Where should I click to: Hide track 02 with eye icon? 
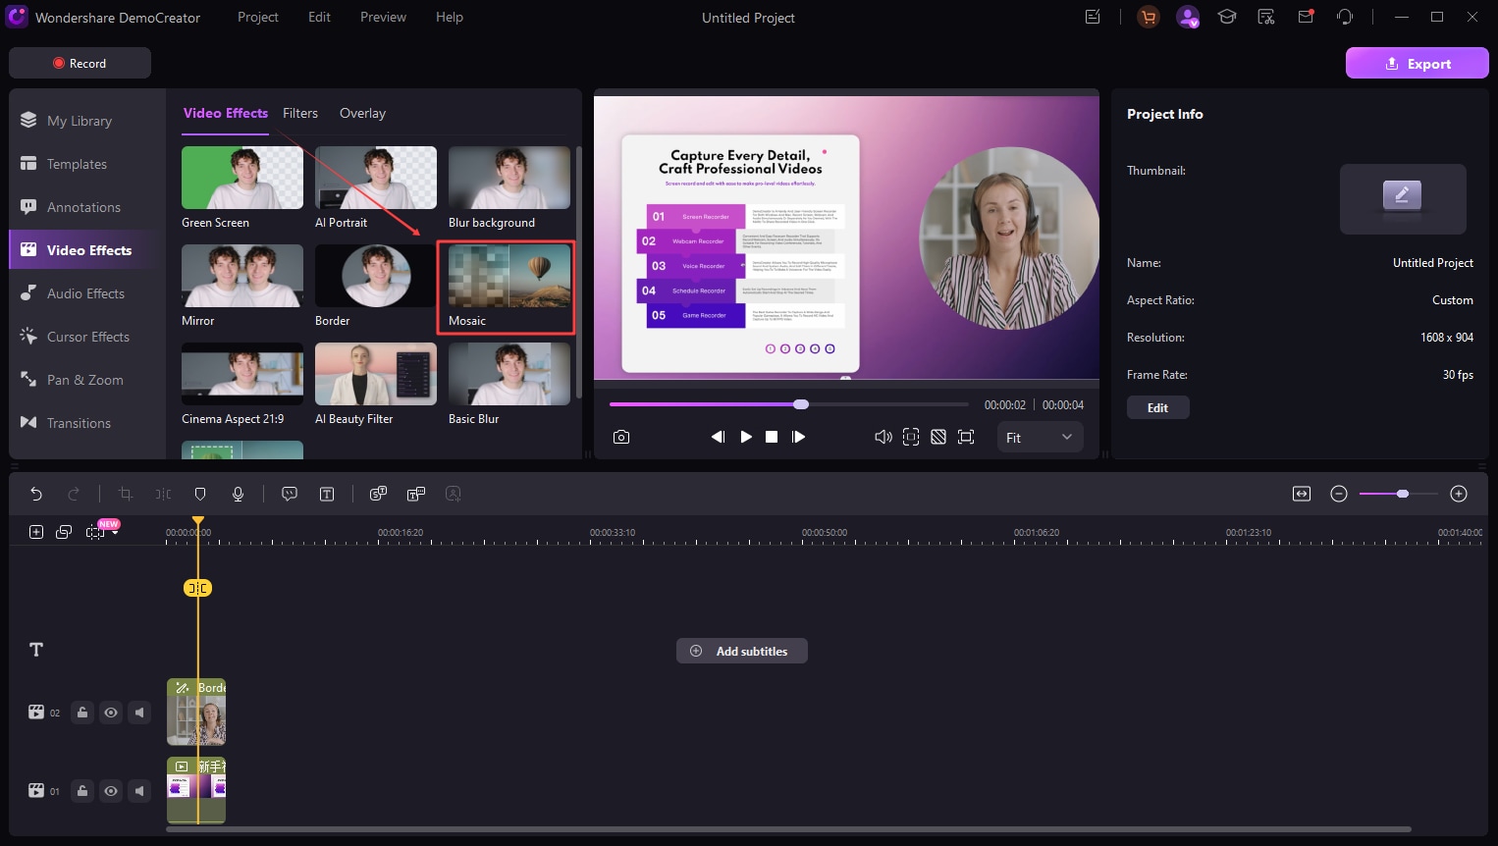(x=111, y=713)
